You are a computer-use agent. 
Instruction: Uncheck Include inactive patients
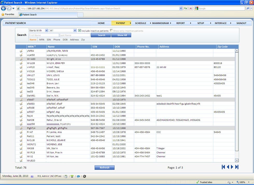[x=80, y=31]
